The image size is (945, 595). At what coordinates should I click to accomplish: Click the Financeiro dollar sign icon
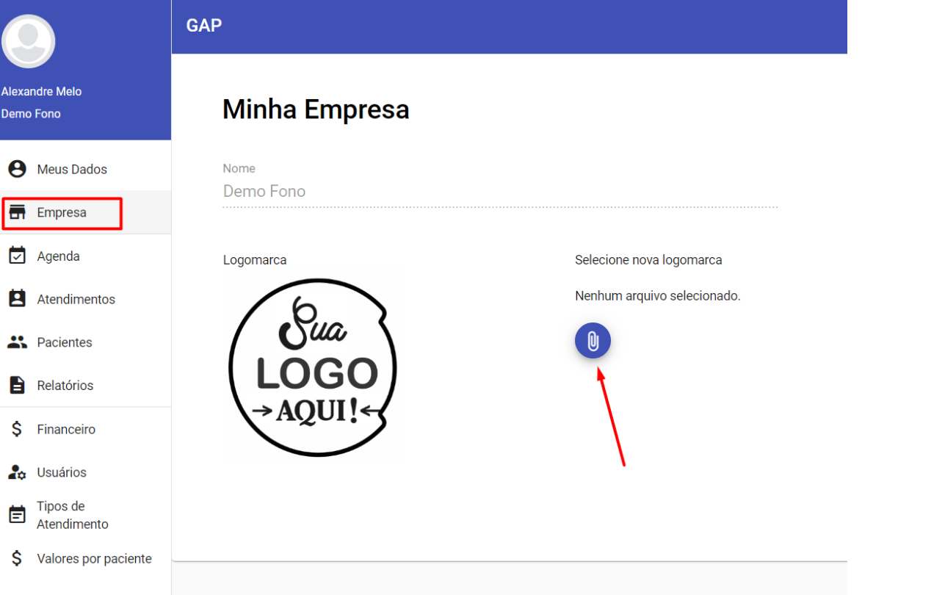tap(17, 429)
